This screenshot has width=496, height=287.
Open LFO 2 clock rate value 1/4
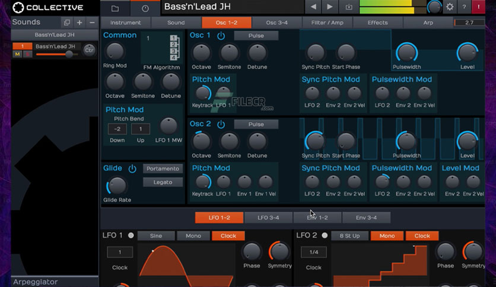(x=313, y=252)
